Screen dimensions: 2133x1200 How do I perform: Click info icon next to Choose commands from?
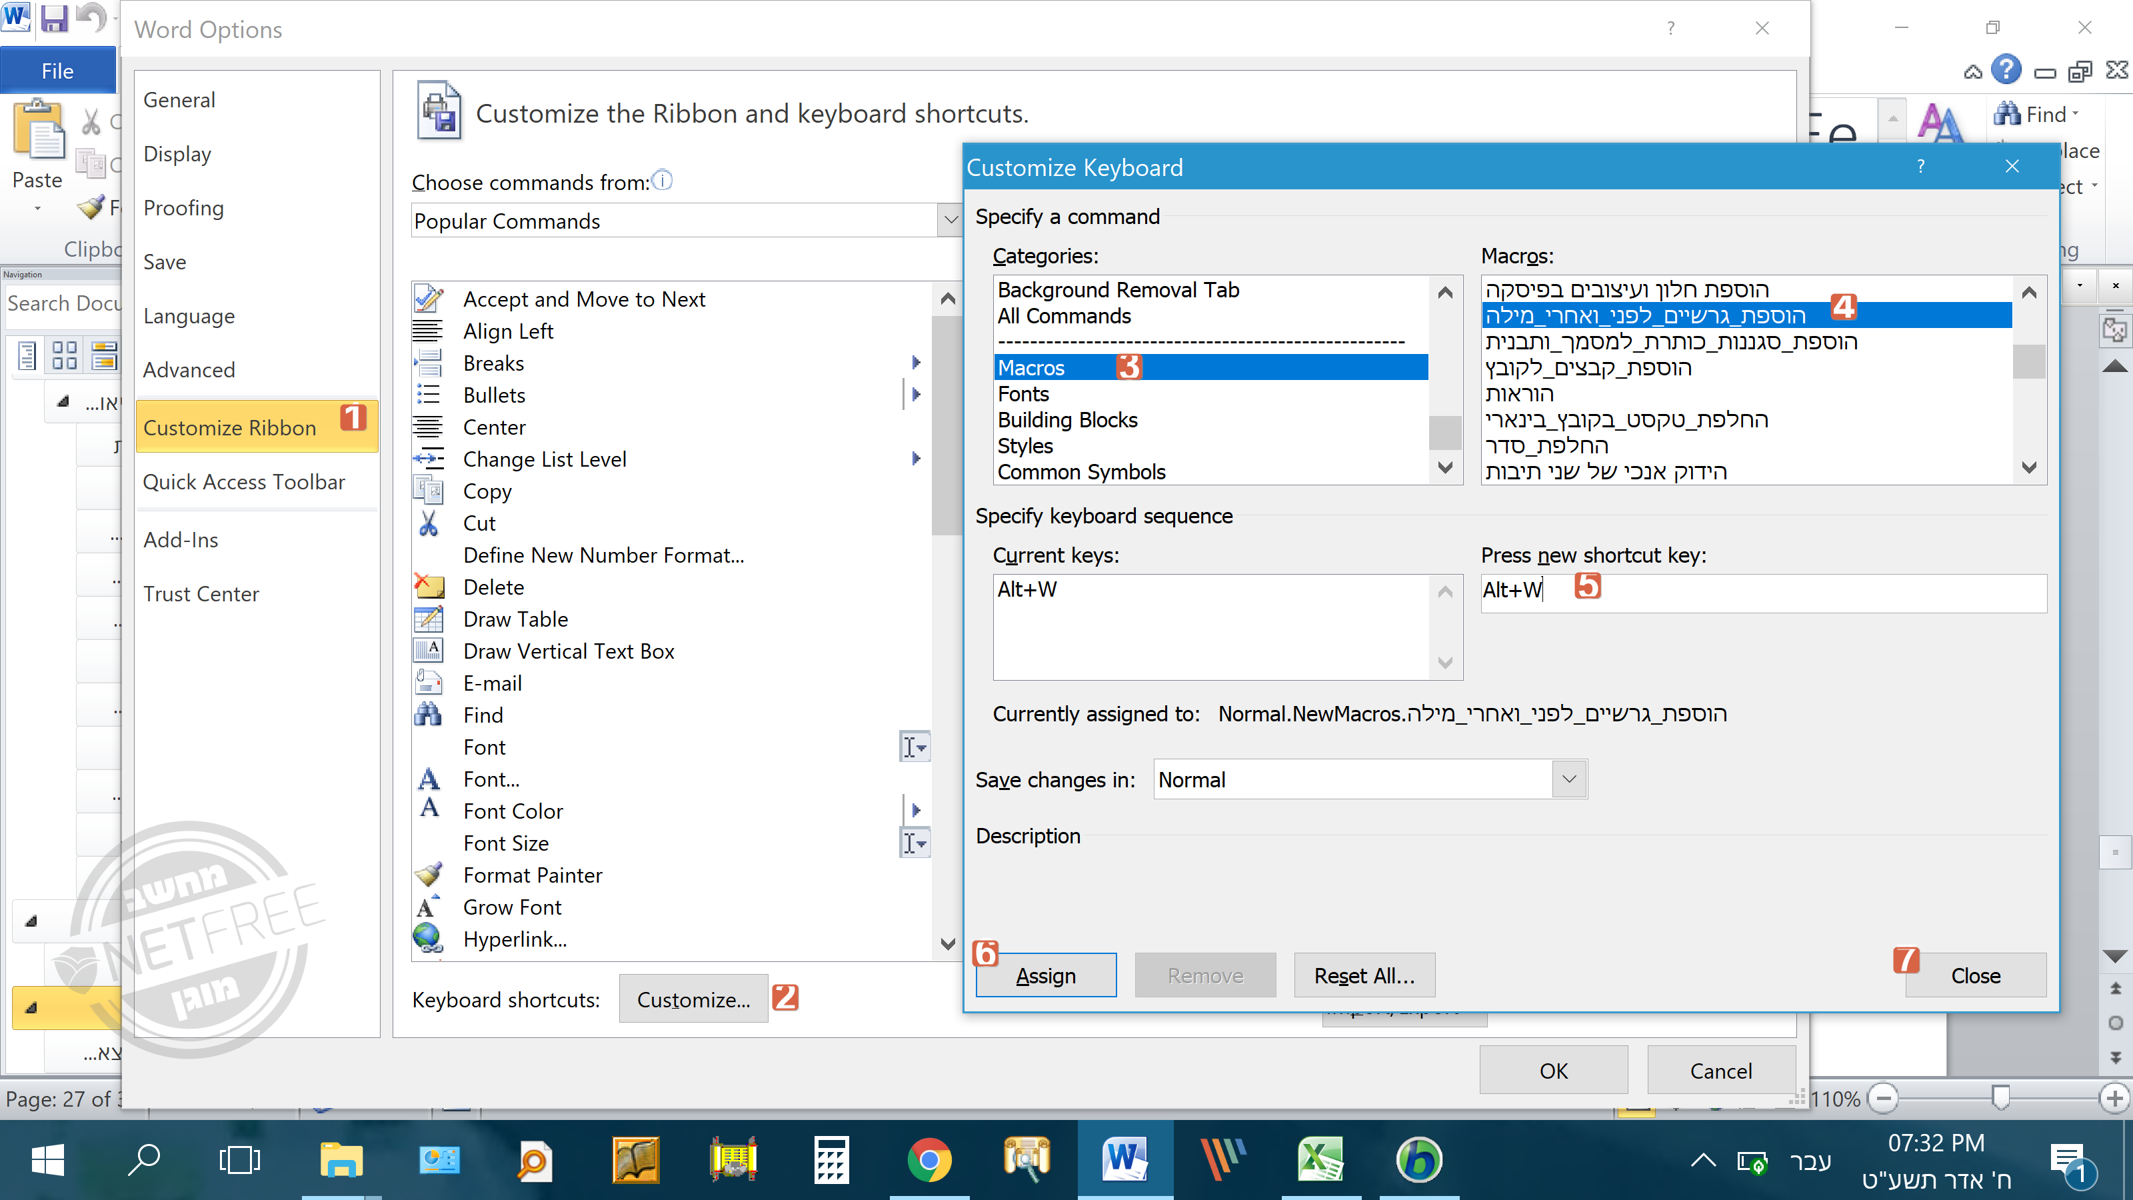click(x=663, y=180)
